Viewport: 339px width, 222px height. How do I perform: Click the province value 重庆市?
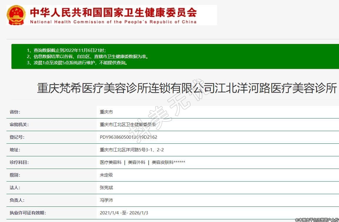pos(106,112)
